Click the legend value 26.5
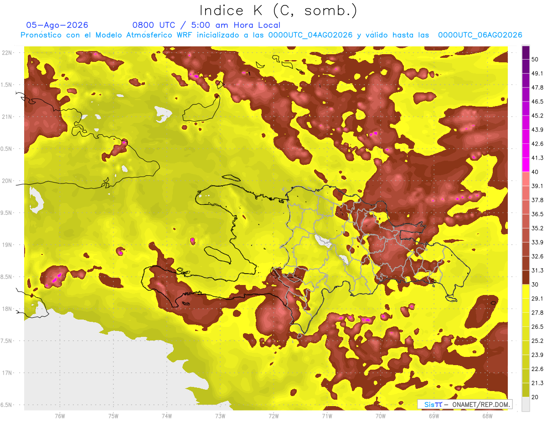 point(537,326)
